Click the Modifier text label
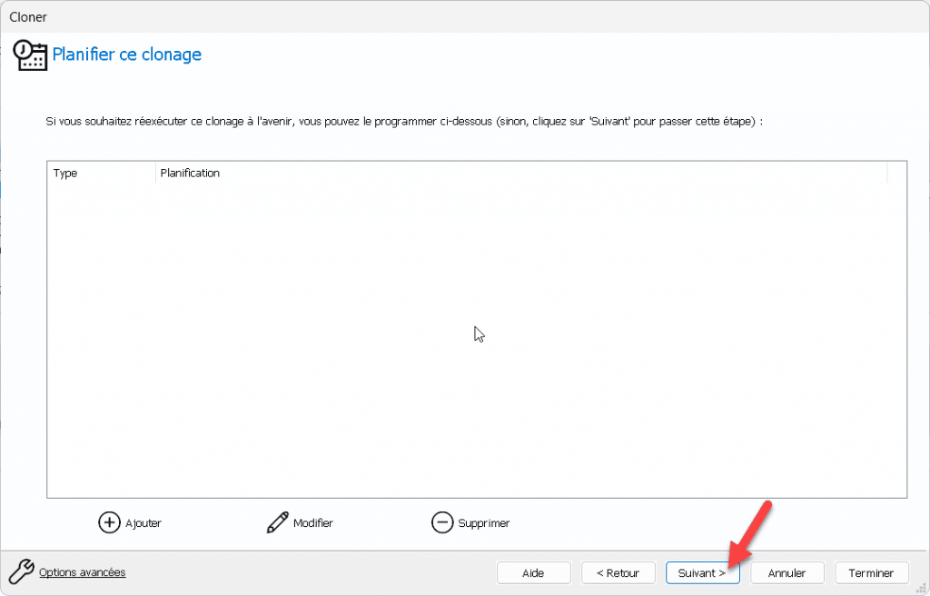Viewport: 930px width, 596px height. (x=313, y=523)
